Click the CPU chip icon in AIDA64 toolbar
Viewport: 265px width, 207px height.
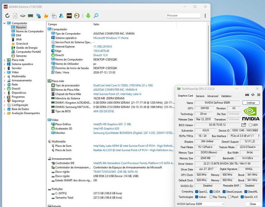point(23,16)
